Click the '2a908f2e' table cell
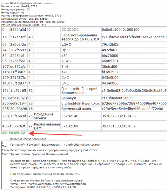The width and height of the screenshot is (167, 190). pos(19,44)
